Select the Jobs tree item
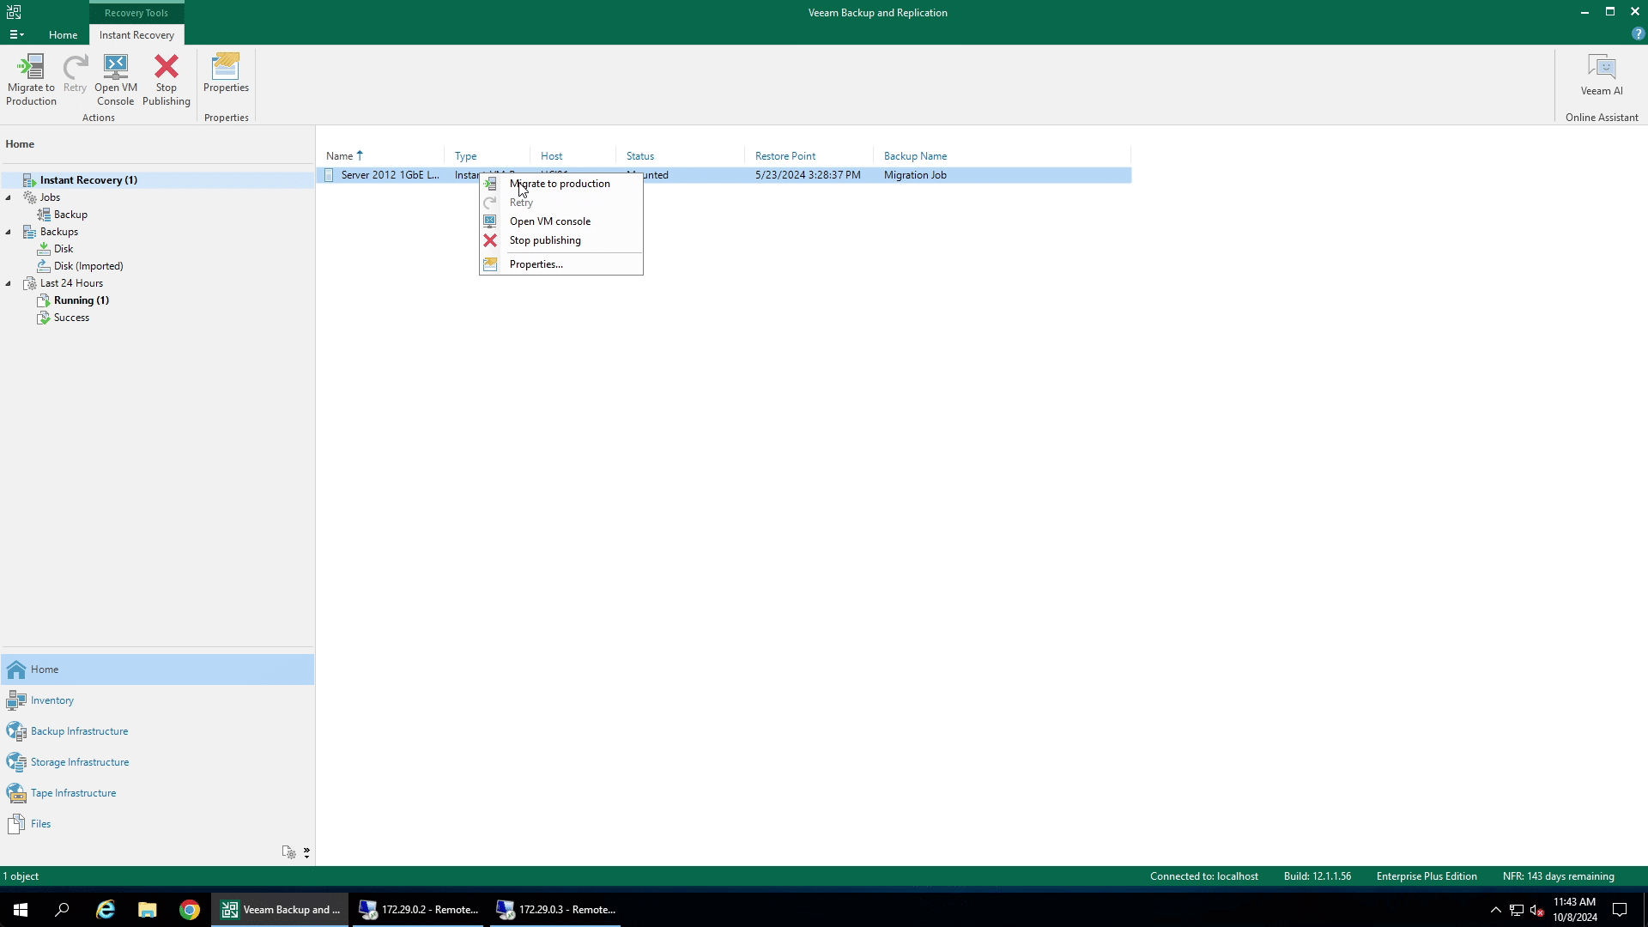 (x=50, y=197)
